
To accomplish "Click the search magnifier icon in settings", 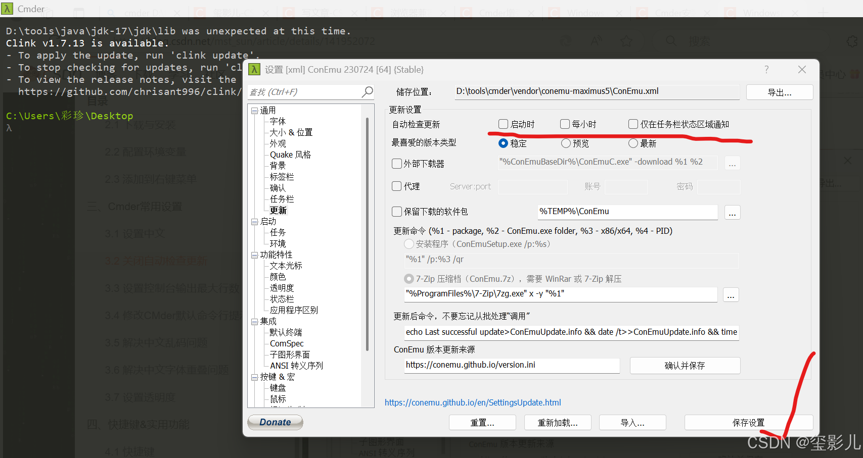I will coord(368,91).
